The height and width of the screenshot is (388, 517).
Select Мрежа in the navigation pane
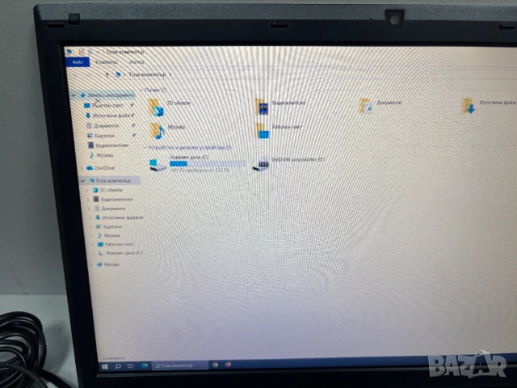point(107,264)
